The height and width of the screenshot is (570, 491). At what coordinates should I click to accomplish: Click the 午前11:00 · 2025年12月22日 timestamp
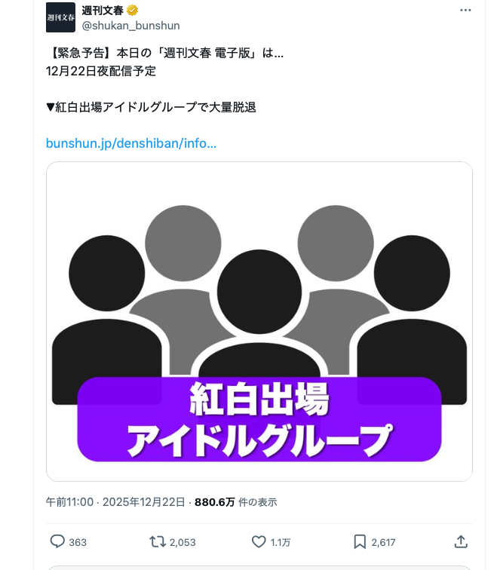115,502
